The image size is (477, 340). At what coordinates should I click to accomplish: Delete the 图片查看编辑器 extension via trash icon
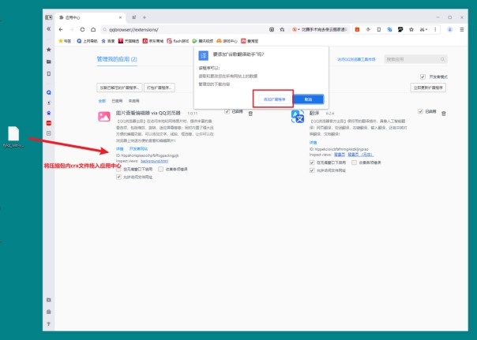pos(250,113)
